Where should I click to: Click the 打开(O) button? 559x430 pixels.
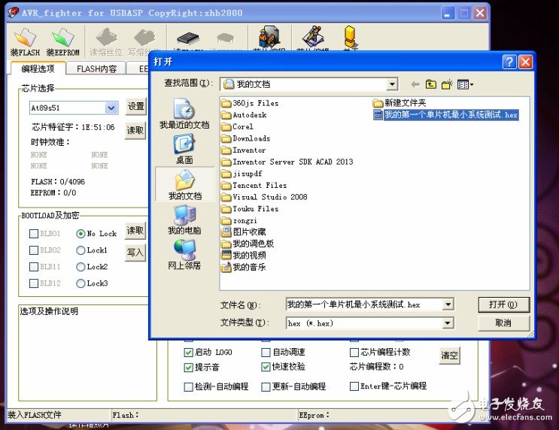pyautogui.click(x=503, y=304)
